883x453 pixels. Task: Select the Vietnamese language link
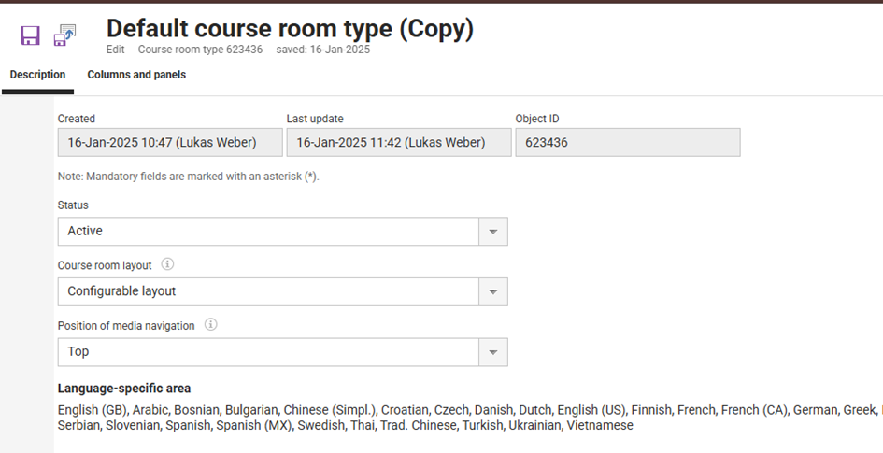599,425
